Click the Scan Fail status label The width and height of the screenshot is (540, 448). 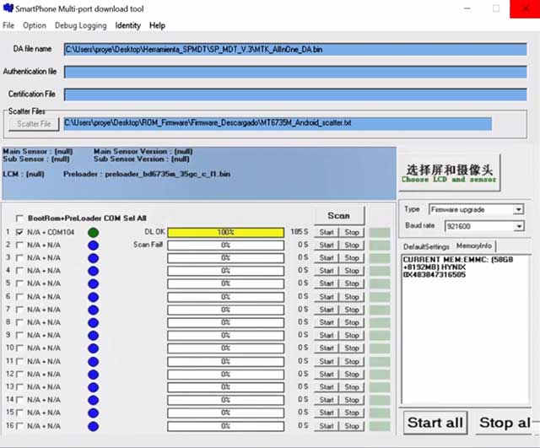click(x=148, y=245)
